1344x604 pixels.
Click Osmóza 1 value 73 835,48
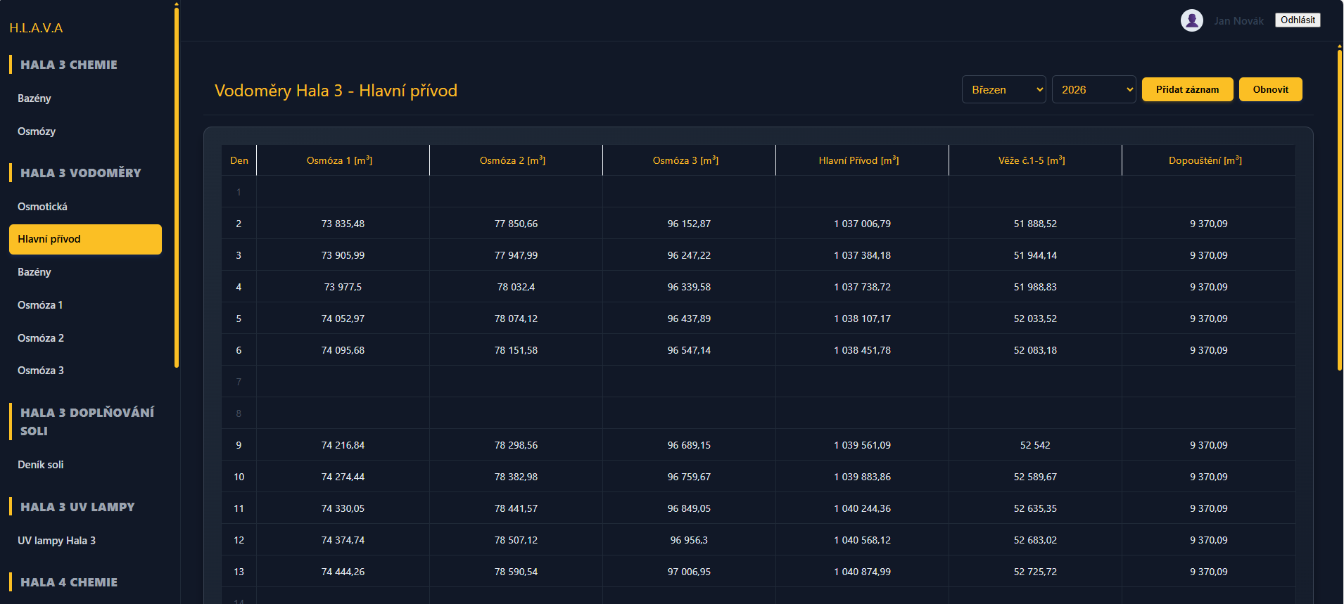(343, 224)
